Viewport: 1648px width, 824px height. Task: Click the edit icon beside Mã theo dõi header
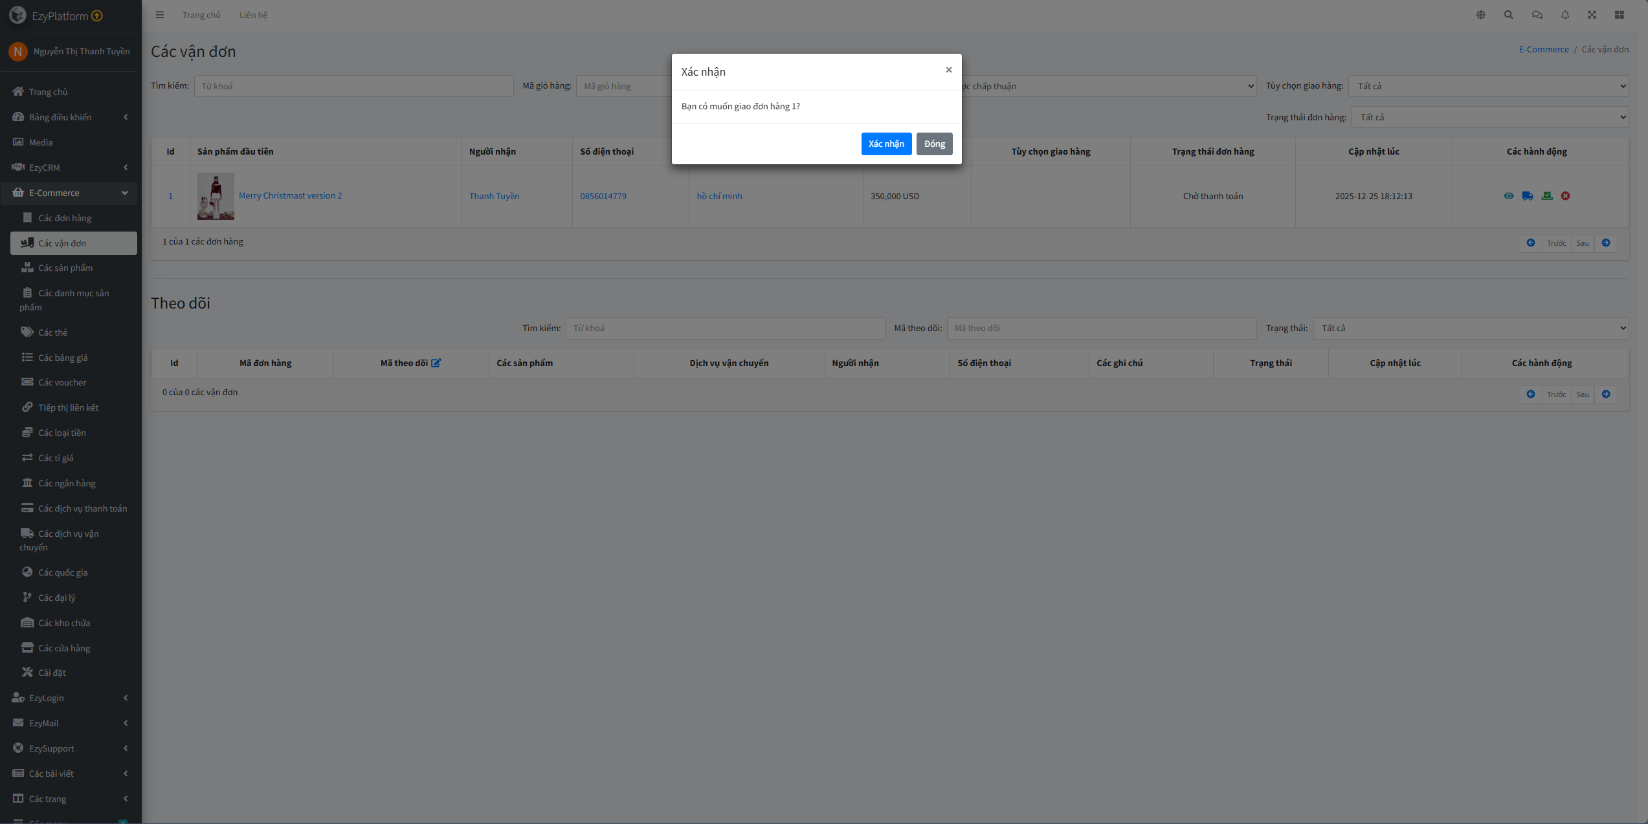click(436, 363)
